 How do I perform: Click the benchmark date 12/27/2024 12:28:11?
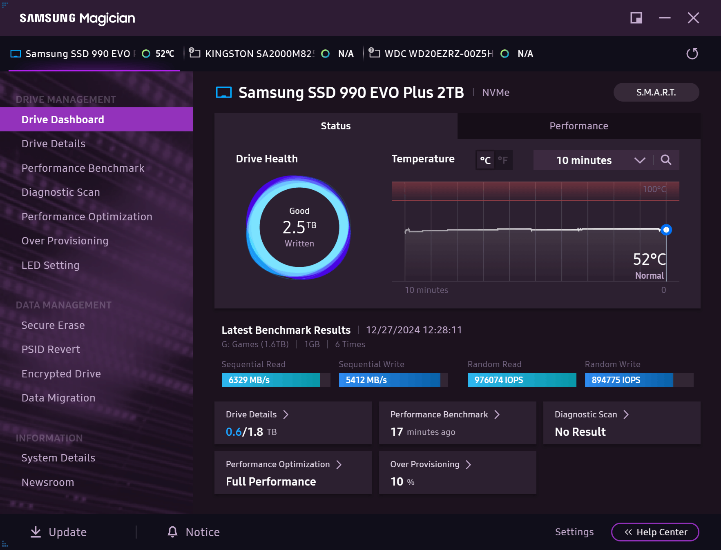coord(414,330)
